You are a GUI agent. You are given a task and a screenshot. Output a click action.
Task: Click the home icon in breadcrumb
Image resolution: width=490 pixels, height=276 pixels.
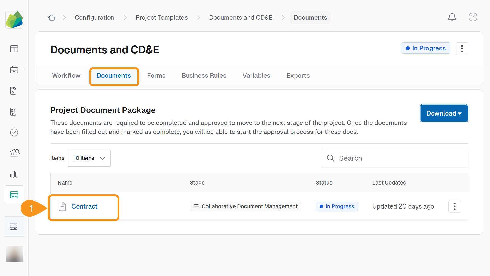coord(52,18)
